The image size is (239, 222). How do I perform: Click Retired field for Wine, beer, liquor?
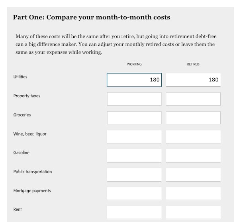(193, 137)
